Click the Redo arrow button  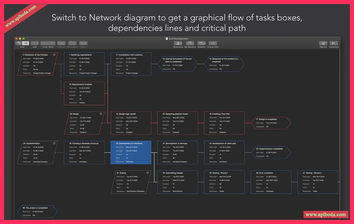click(x=52, y=43)
